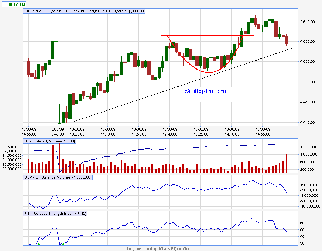Select the NIFTY-1M OHLC title header

tap(84, 11)
